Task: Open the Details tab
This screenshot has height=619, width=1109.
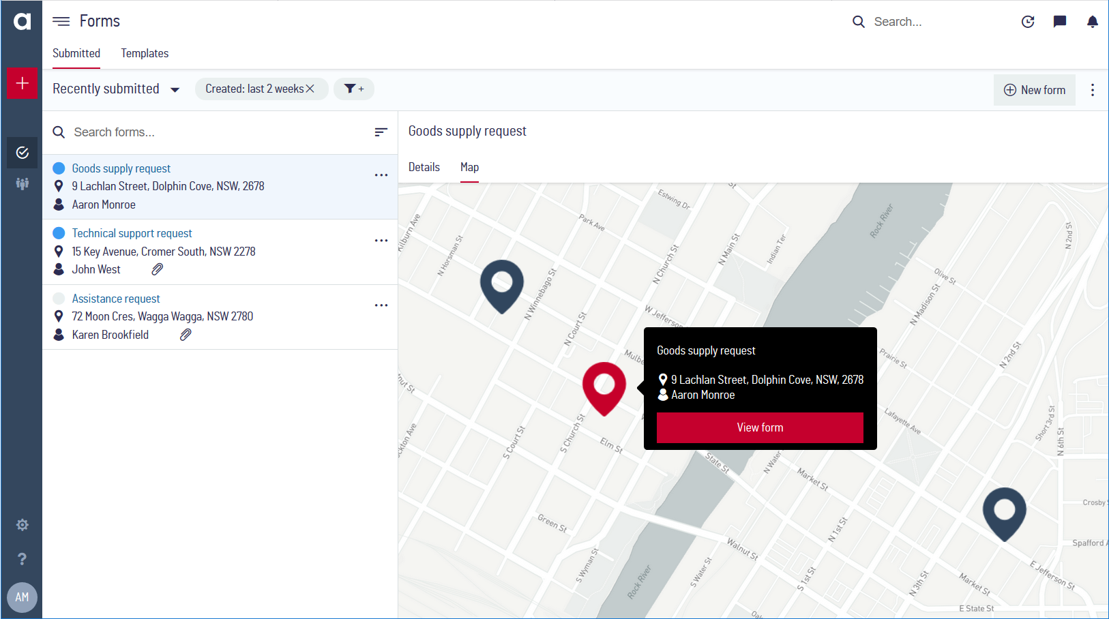Action: [x=424, y=167]
